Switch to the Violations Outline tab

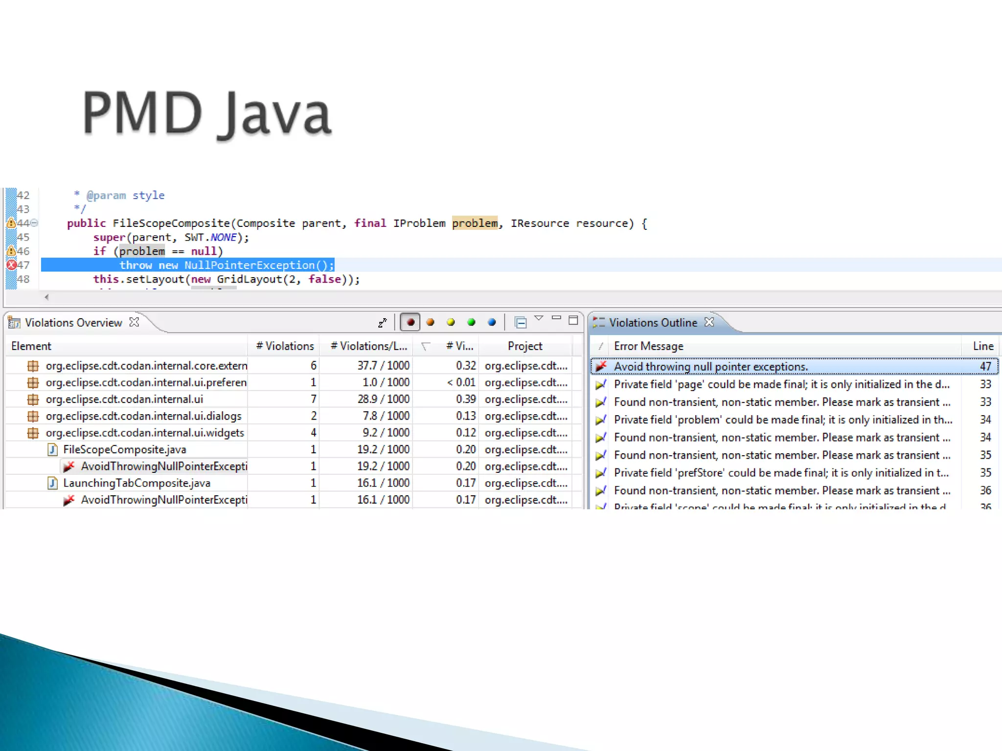click(652, 323)
